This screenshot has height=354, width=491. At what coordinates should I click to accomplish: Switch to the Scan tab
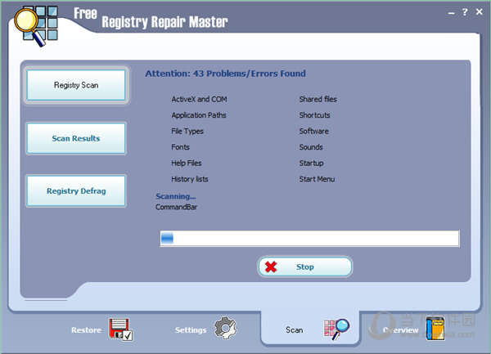pyautogui.click(x=310, y=329)
